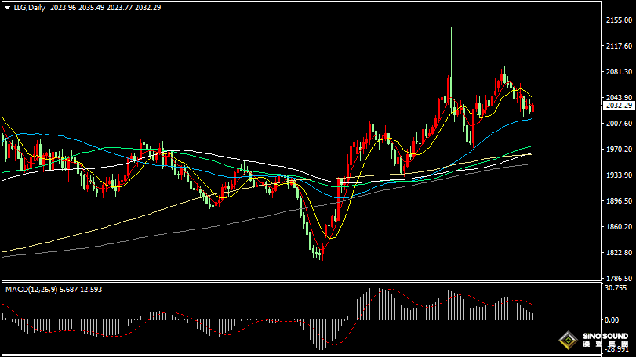Click the 1896.50 price scale label
636x357 pixels.
tap(620, 201)
